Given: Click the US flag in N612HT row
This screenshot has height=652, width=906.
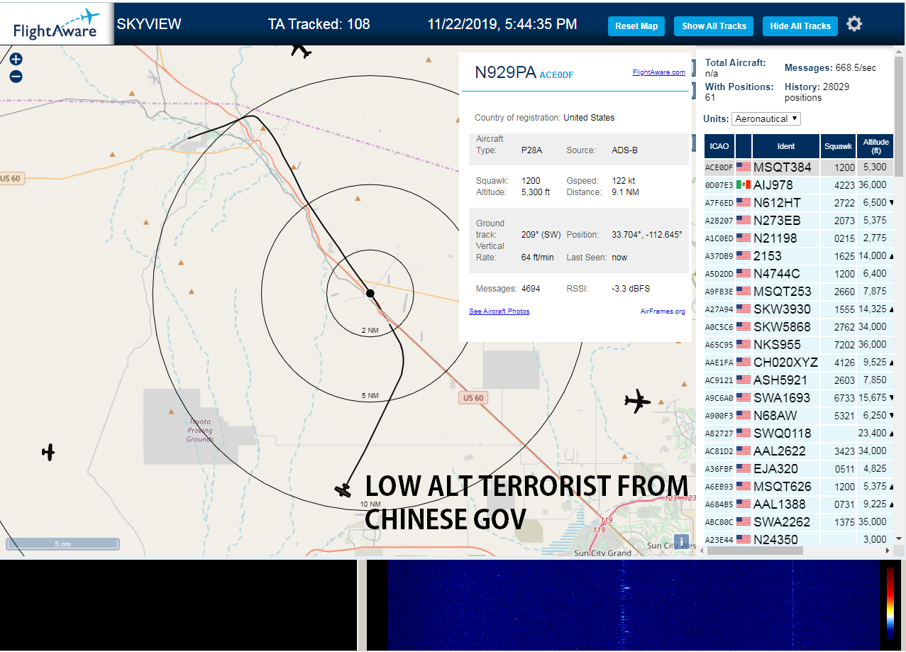Looking at the screenshot, I should click(x=744, y=202).
